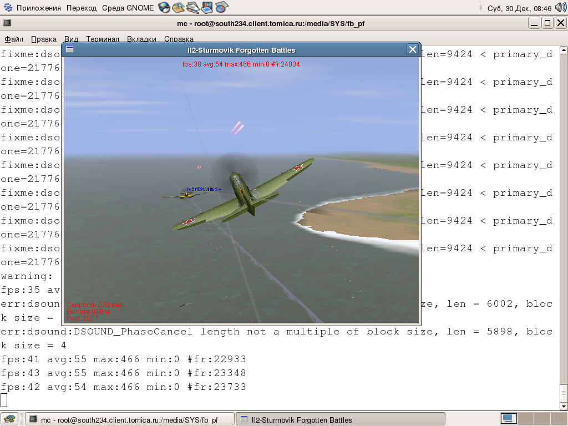This screenshot has width=568, height=426.
Task: Launch the web browser globe icon
Action: 164,8
